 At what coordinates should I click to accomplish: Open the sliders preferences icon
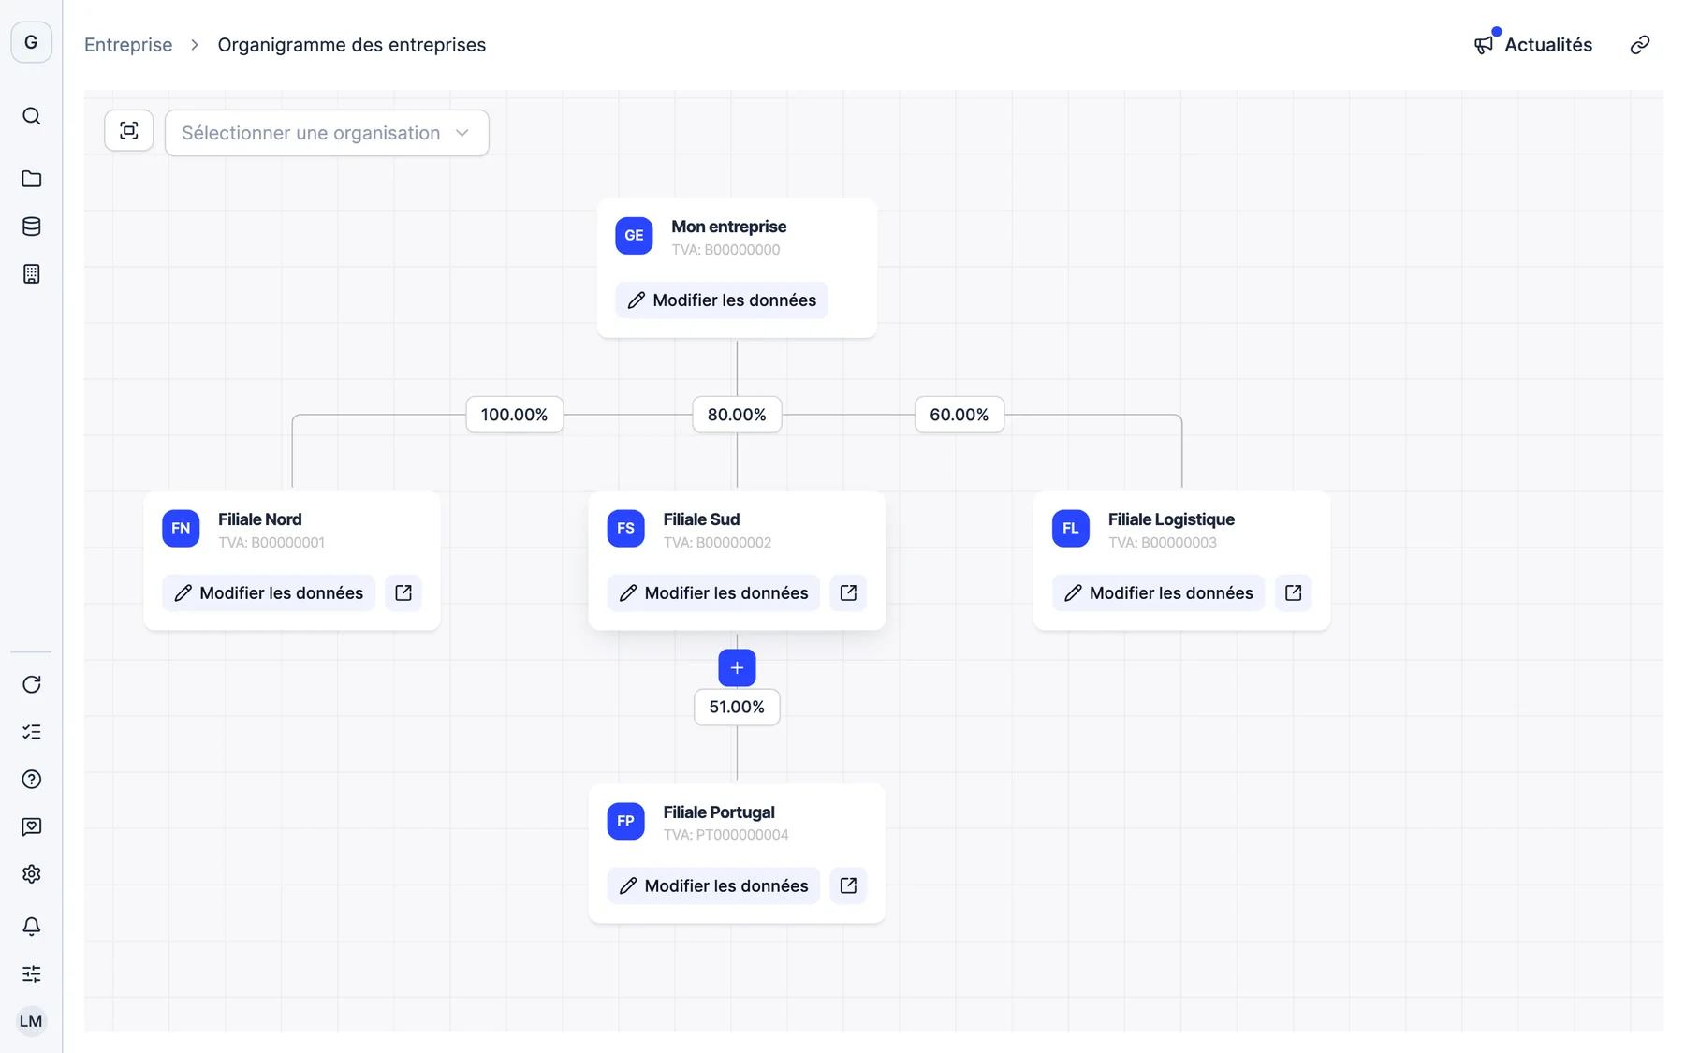(31, 974)
